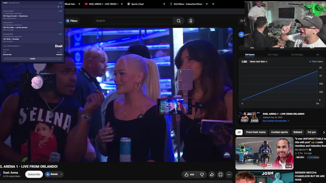The height and width of the screenshot is (183, 326).
Task: Collapse the combo bet slip arrow
Action: [61, 7]
